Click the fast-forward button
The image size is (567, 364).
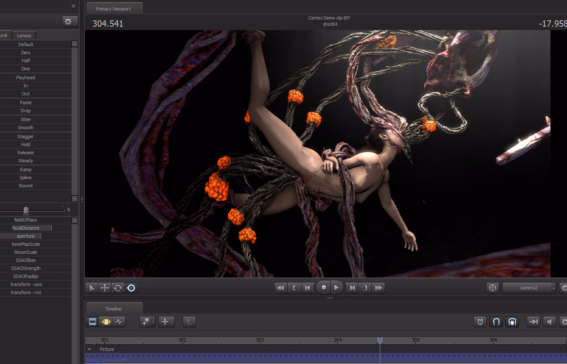[379, 288]
